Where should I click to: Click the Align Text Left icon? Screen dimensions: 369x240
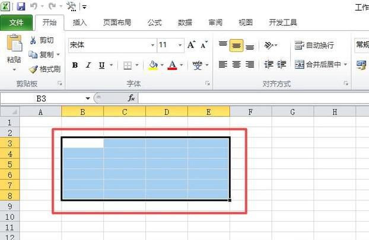pyautogui.click(x=223, y=64)
